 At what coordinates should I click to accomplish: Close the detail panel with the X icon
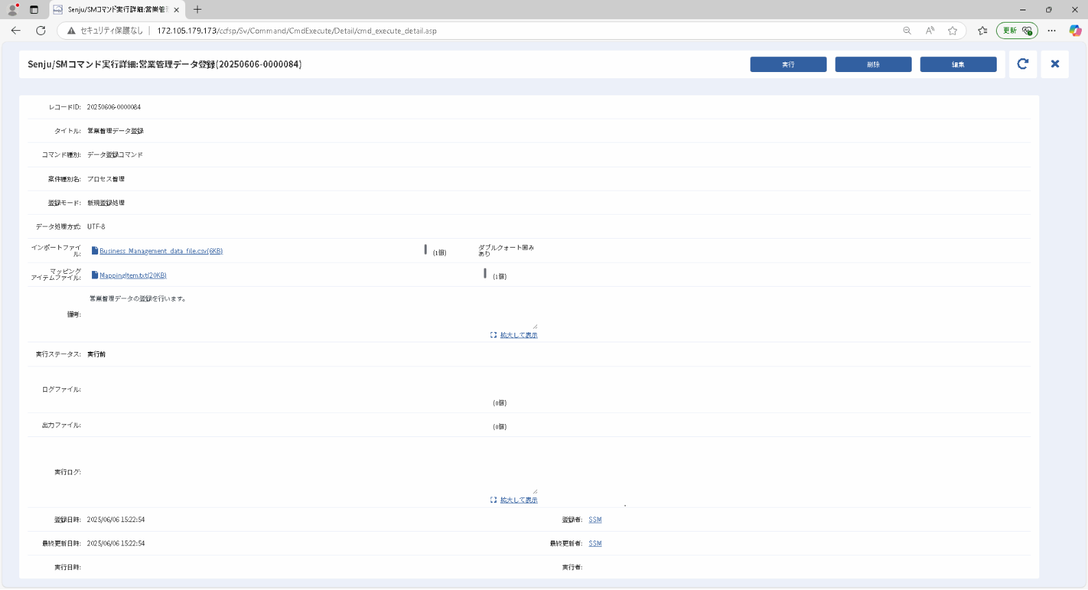tap(1055, 64)
